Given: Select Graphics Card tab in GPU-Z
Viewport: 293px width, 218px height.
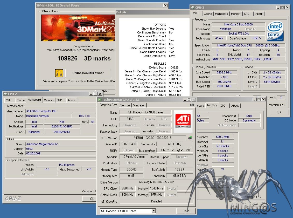Looking at the screenshot, I should pos(109,105).
